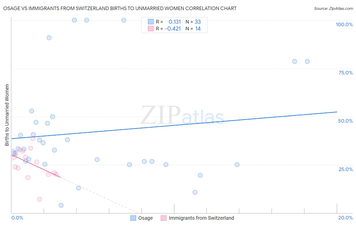Image resolution: width=356 pixels, height=225 pixels.
Task: Click the rightmost blue point near 78%
Action: tap(307, 62)
